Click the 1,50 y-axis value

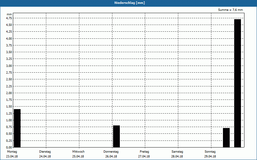click(x=9, y=107)
